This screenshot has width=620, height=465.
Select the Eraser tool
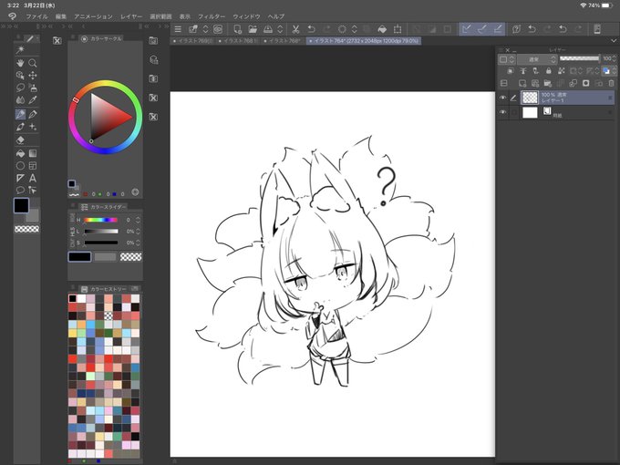pyautogui.click(x=21, y=139)
